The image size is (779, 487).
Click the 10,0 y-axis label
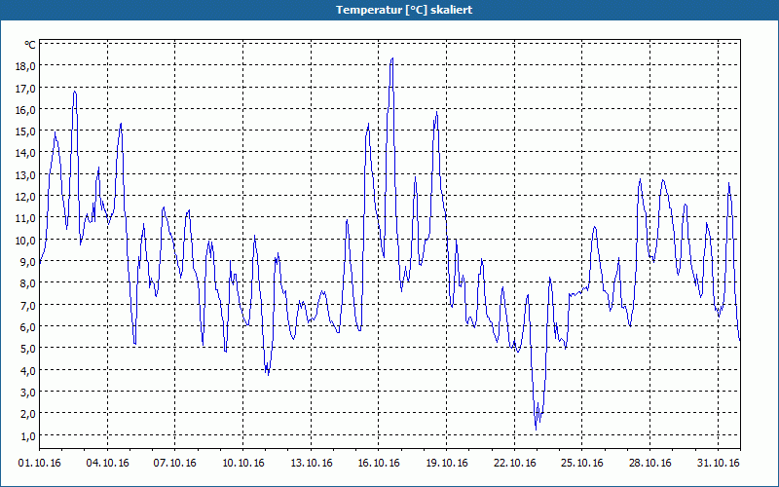[26, 240]
